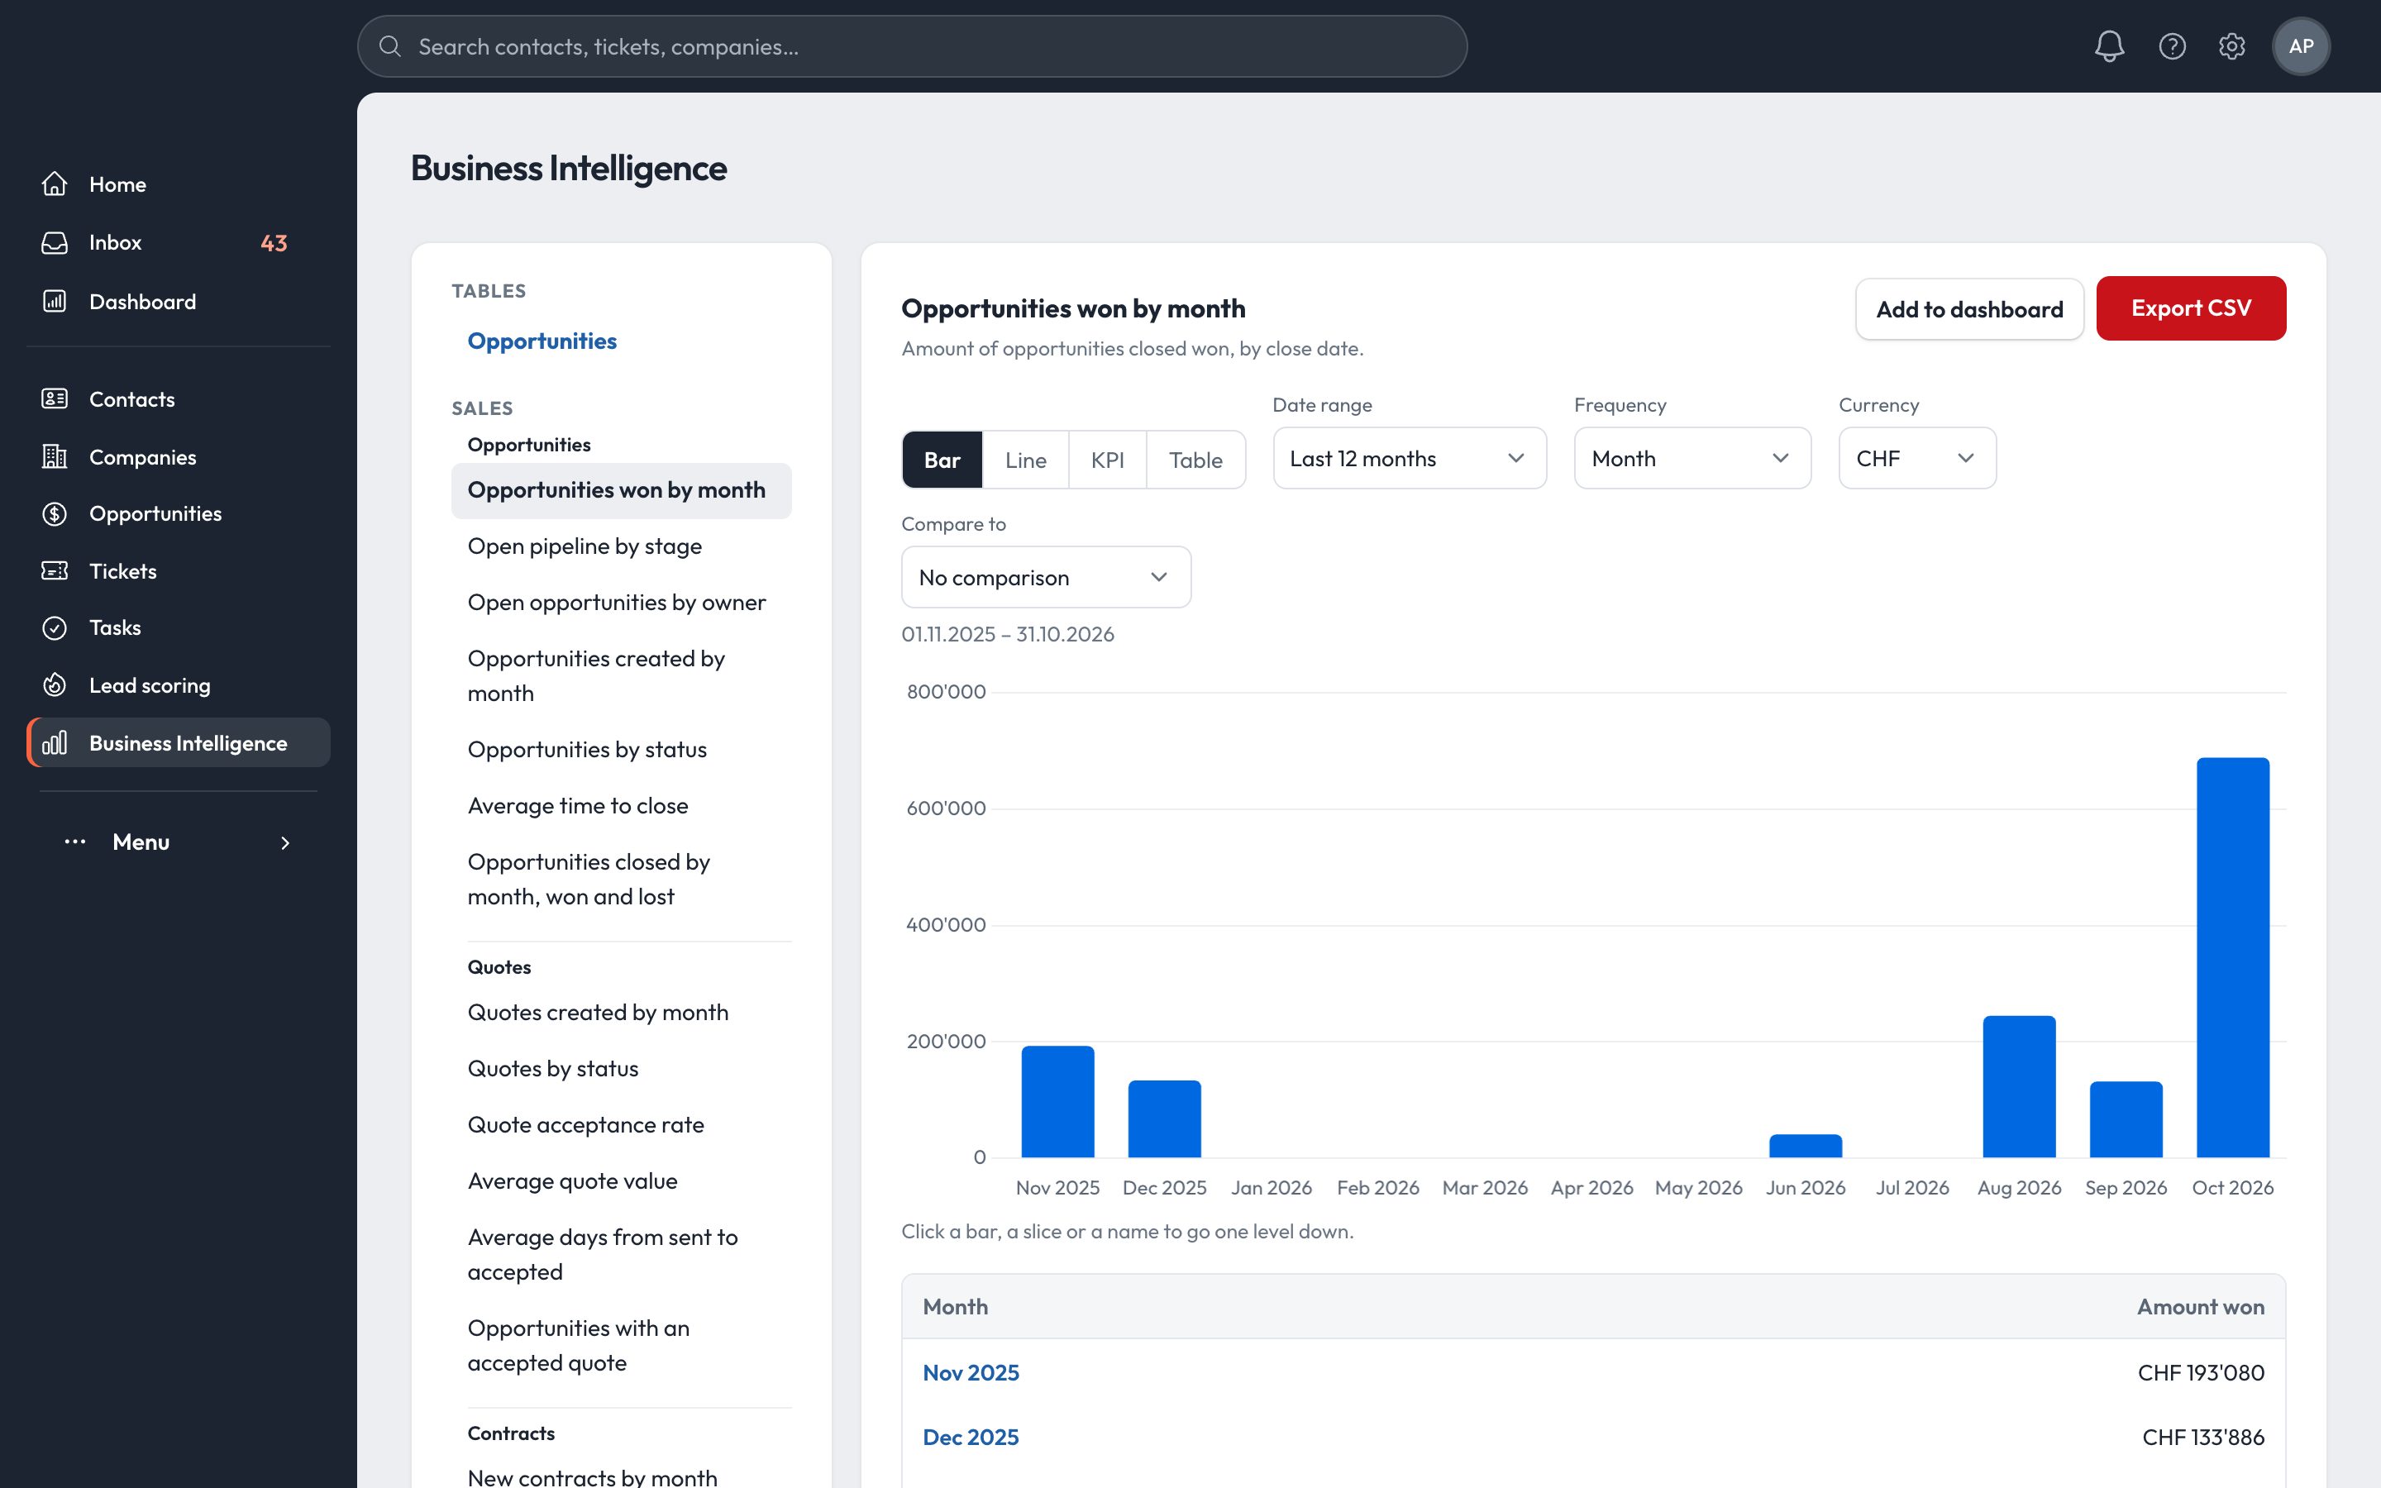Click the Tickets icon in sidebar
Image resolution: width=2381 pixels, height=1488 pixels.
click(x=55, y=570)
